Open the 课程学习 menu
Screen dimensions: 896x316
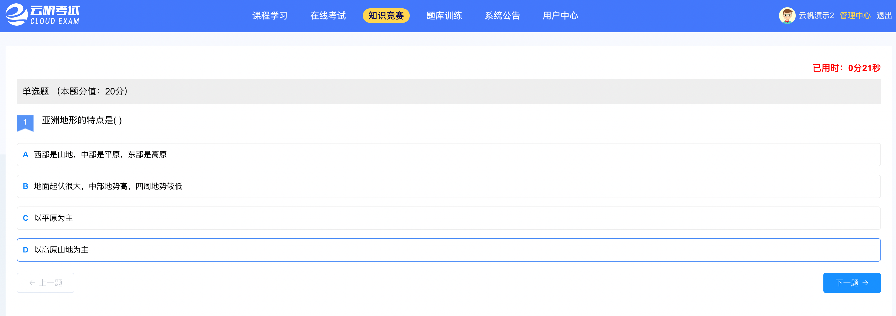270,16
